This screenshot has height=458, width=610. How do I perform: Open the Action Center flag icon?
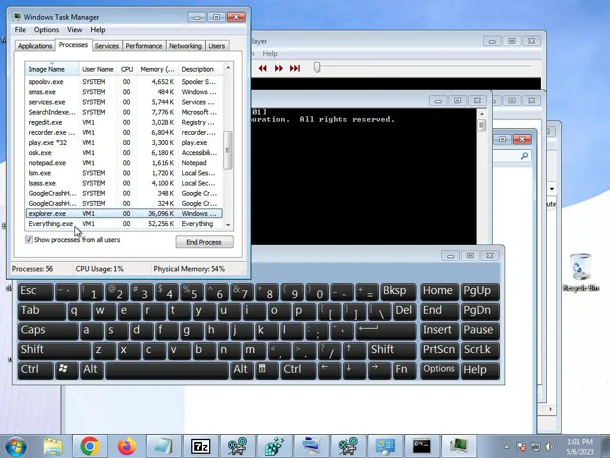point(521,447)
